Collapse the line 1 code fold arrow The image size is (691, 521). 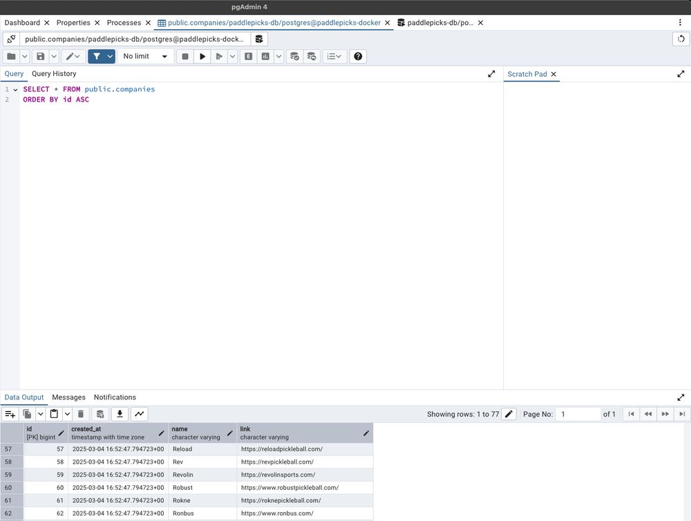[x=15, y=89]
